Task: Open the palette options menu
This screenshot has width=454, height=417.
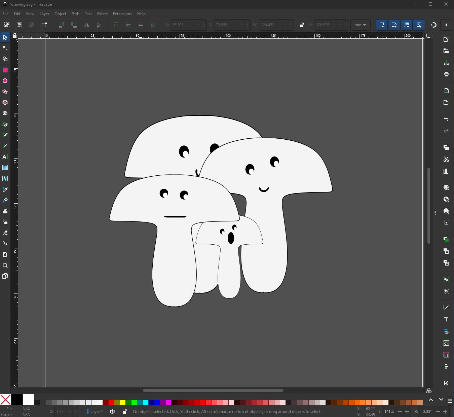Action: tap(450, 401)
